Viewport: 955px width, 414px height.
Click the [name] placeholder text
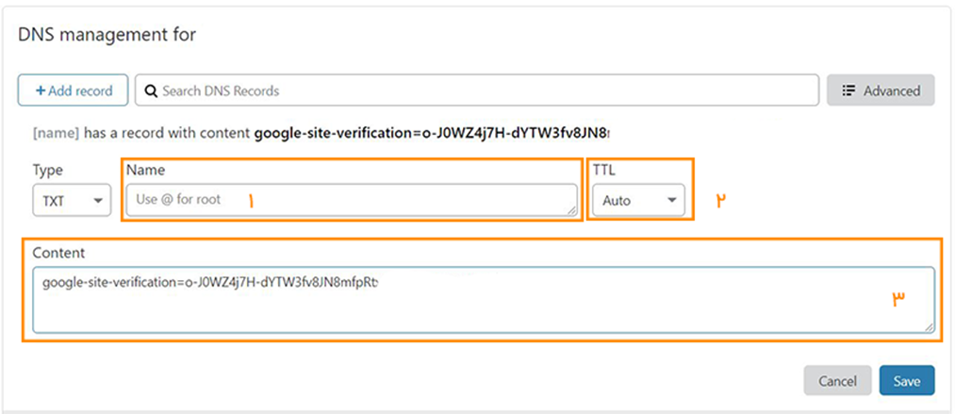pyautogui.click(x=56, y=132)
